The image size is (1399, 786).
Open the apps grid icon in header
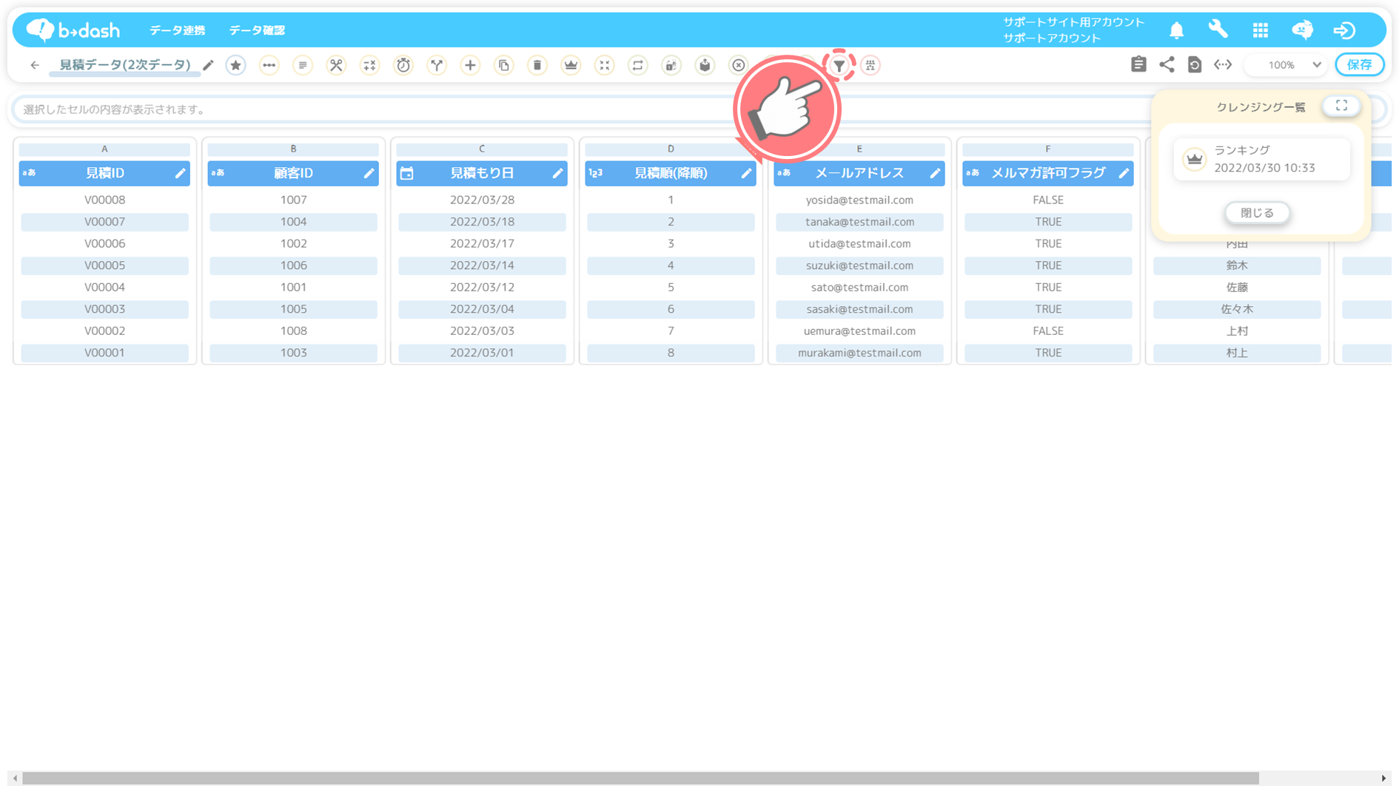(x=1260, y=30)
